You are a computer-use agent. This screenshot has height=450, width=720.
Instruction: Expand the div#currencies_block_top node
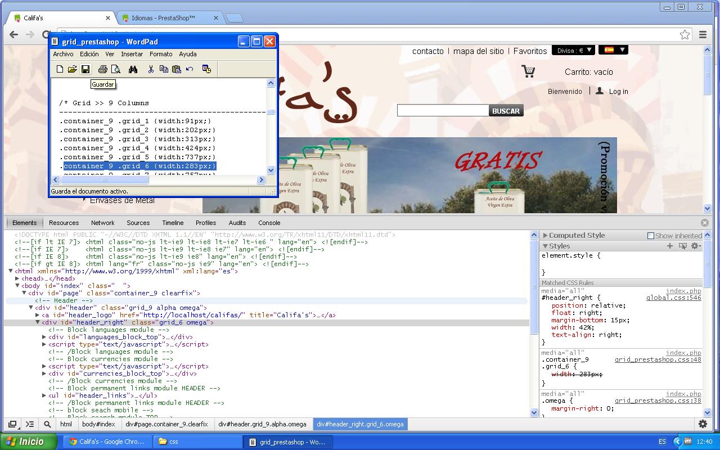[x=44, y=373]
